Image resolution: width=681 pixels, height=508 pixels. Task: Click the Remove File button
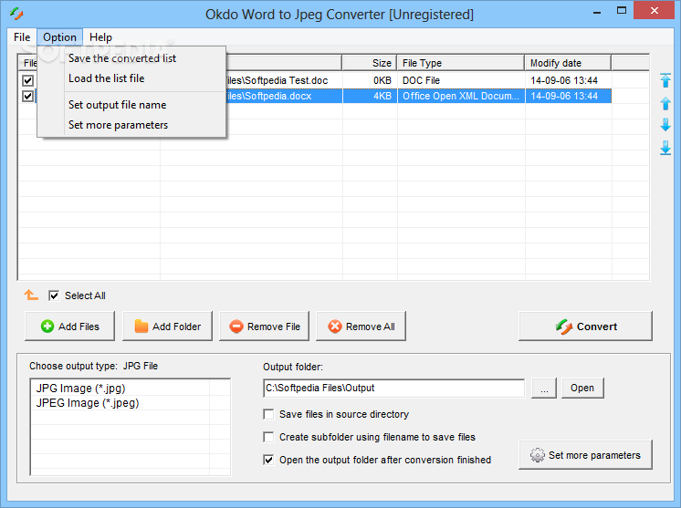click(x=264, y=327)
